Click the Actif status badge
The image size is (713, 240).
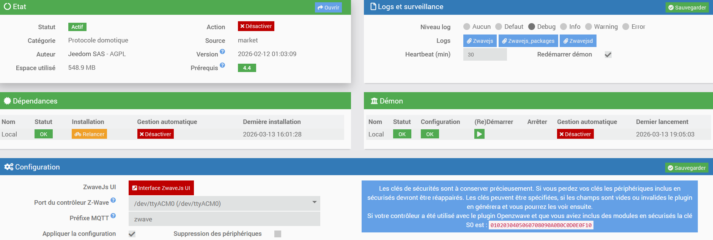tap(77, 27)
